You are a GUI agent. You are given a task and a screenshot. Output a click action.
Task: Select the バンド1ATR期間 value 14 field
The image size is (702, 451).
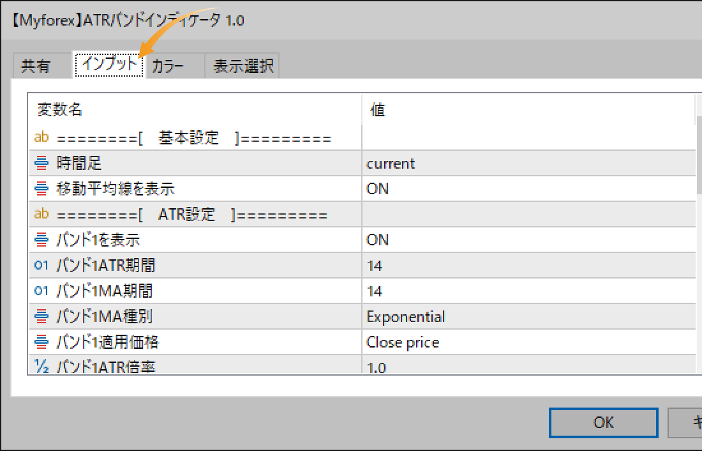(x=447, y=265)
